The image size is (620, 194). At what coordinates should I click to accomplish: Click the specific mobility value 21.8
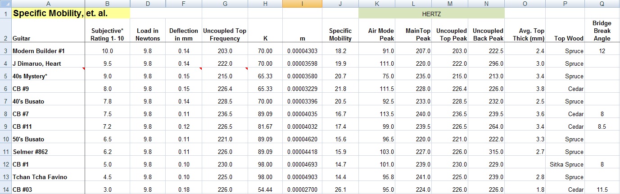340,89
